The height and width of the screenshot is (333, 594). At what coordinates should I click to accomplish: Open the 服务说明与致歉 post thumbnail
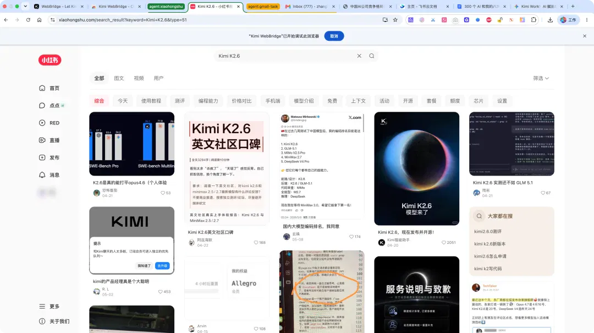click(x=417, y=294)
